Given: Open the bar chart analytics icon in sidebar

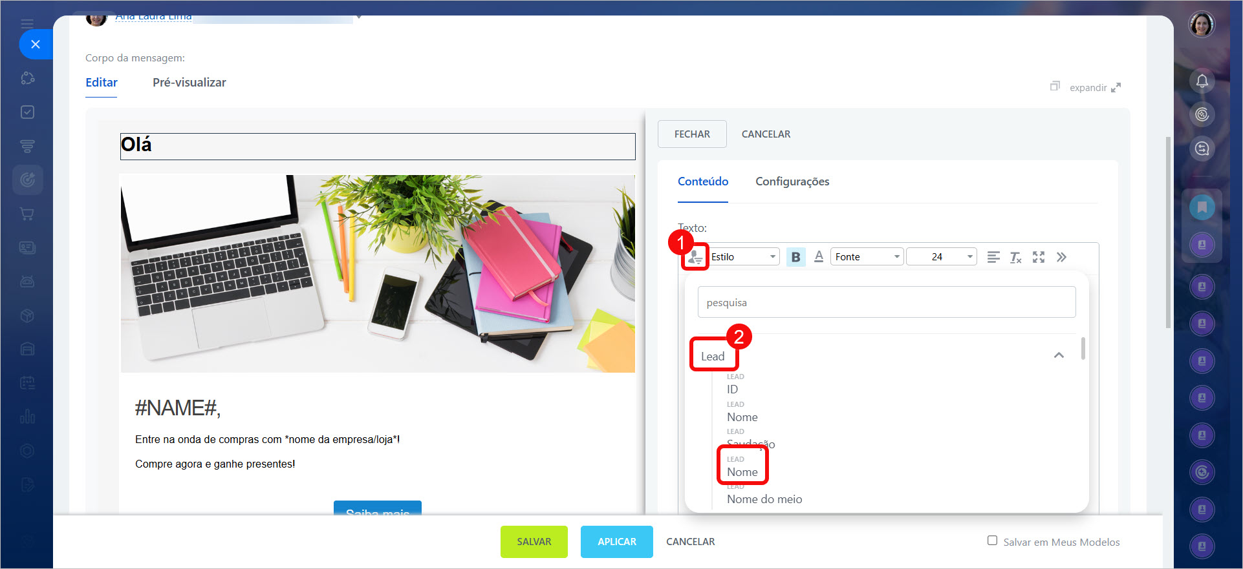Looking at the screenshot, I should [x=27, y=417].
